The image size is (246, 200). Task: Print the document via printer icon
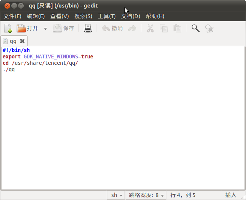[x=88, y=28]
